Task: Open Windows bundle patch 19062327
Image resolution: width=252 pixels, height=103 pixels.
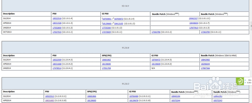Action: click(x=193, y=18)
